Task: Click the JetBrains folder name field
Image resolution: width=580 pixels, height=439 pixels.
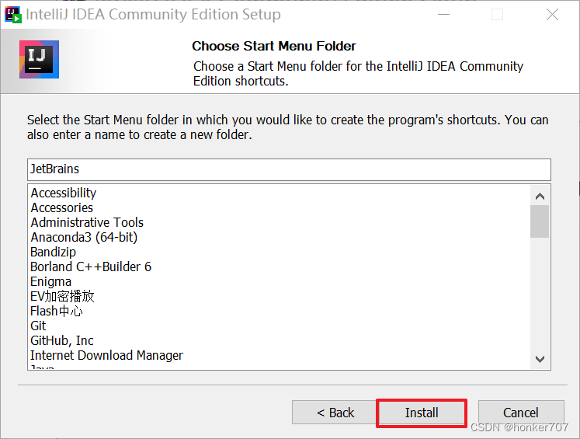Action: tap(289, 169)
